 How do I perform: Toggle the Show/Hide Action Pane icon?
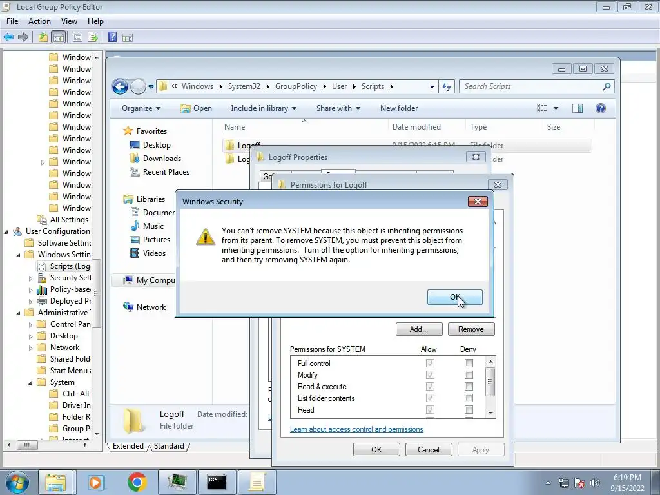point(128,37)
